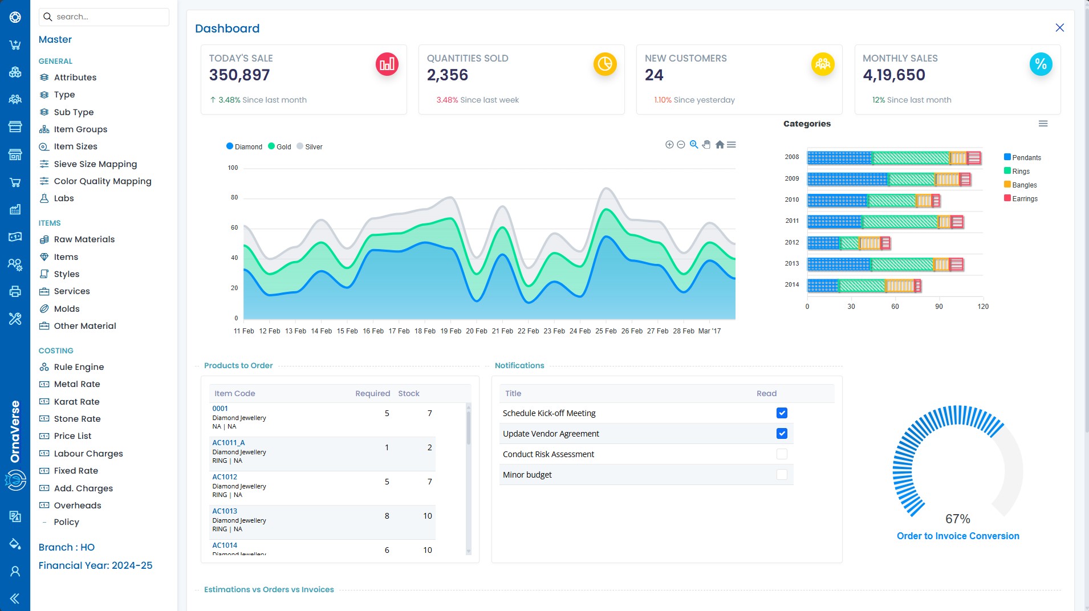Screen dimensions: 1089x611
Task: Open item code 0001 link
Action: tap(220, 409)
